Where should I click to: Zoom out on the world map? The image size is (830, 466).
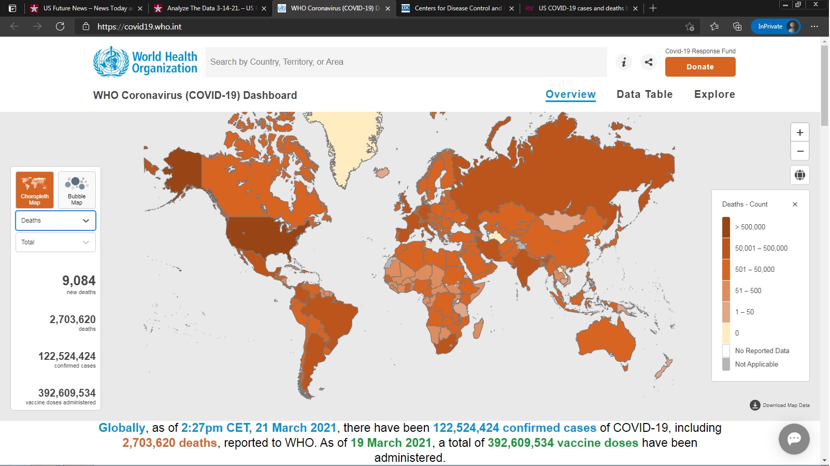pos(799,151)
